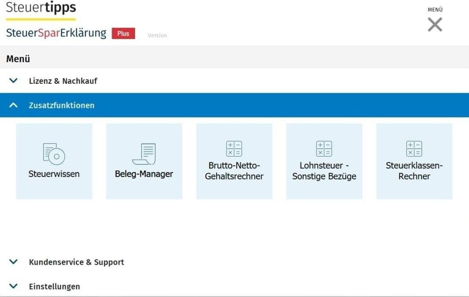Select the Einstellungen menu label
This screenshot has height=297, width=469.
tap(54, 286)
